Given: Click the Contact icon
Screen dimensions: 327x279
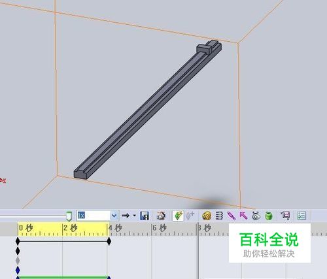Looking at the screenshot, I should pyautogui.click(x=256, y=216).
